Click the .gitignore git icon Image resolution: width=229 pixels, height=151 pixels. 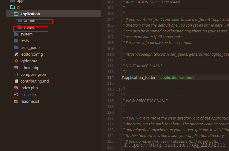pyautogui.click(x=16, y=61)
